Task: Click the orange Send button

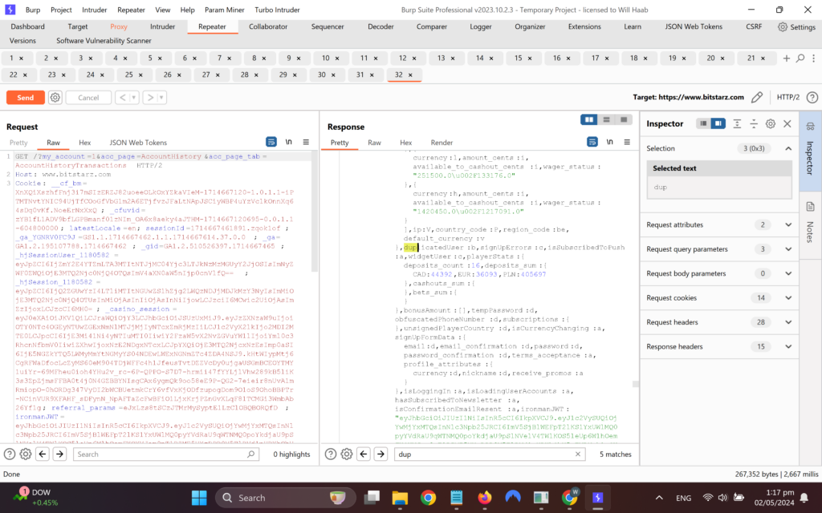Action: point(25,97)
